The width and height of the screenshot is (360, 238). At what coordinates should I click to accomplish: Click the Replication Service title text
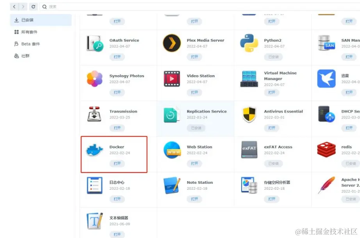coord(207,111)
